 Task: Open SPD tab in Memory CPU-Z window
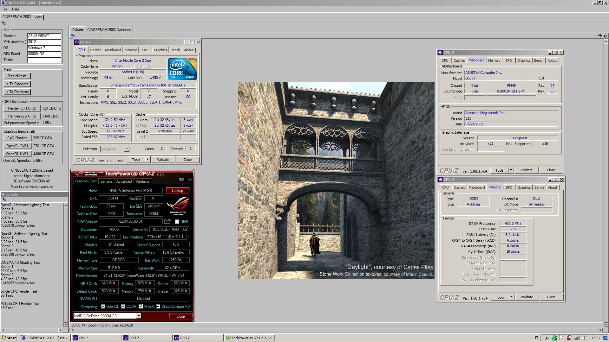pyautogui.click(x=509, y=187)
